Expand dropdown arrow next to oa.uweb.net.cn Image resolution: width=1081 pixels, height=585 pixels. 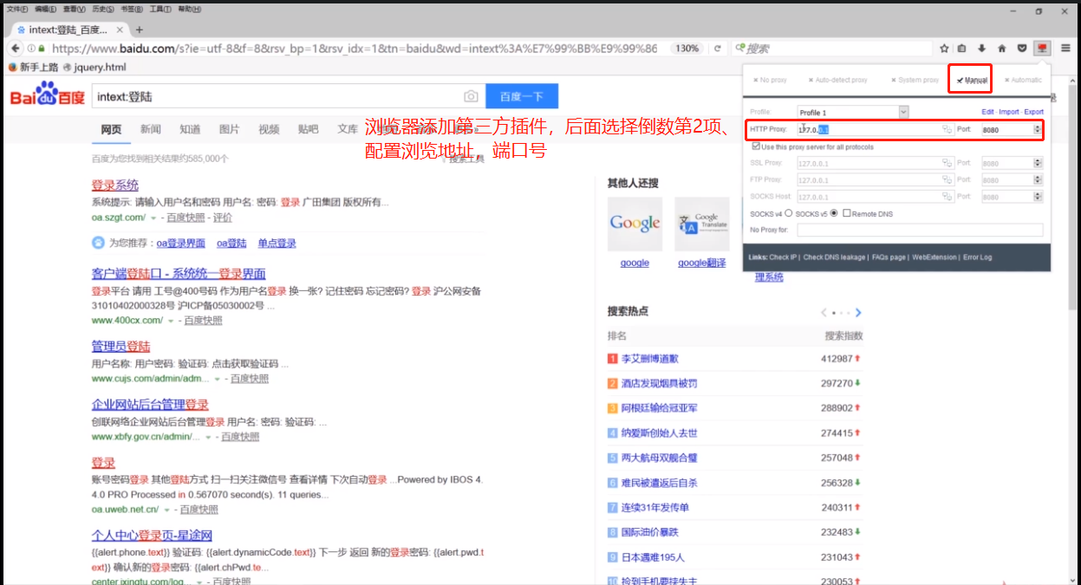166,510
